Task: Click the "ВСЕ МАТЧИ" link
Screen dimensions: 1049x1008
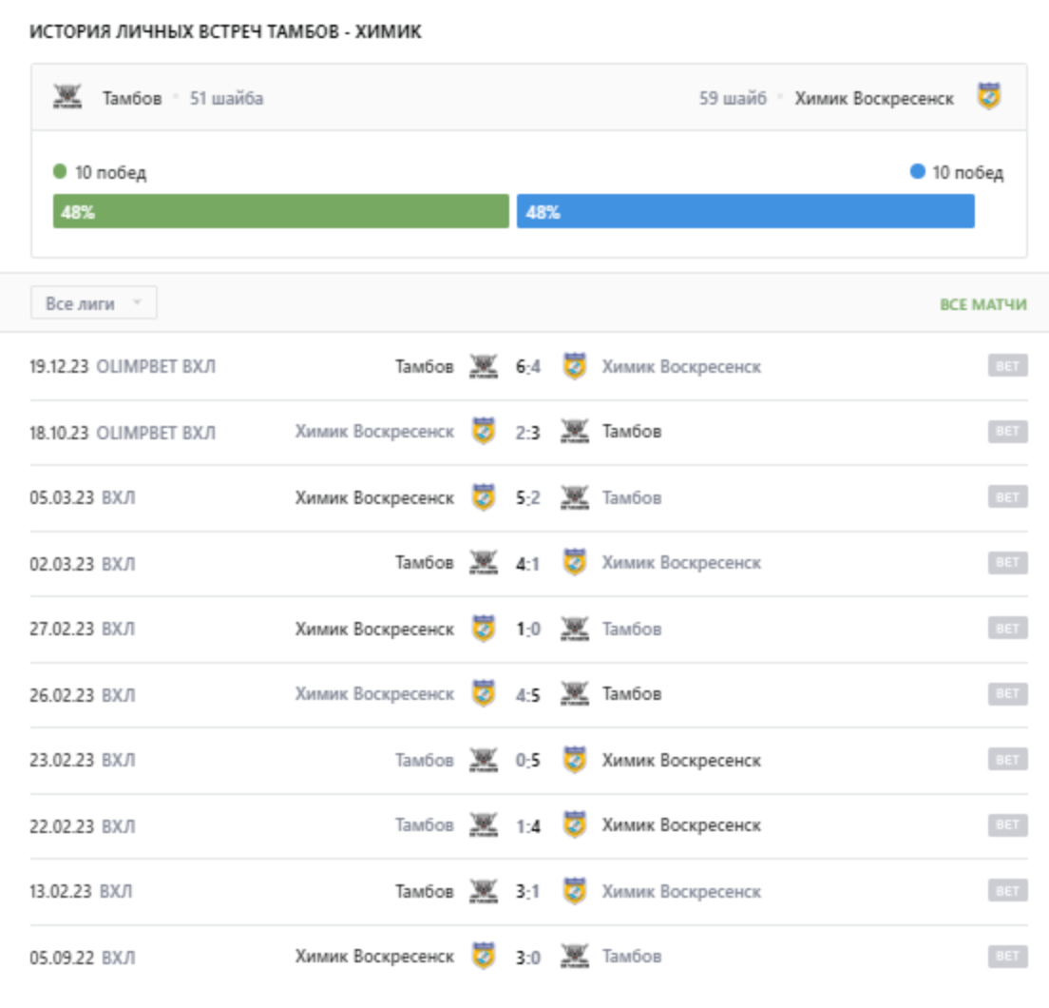Action: point(982,304)
